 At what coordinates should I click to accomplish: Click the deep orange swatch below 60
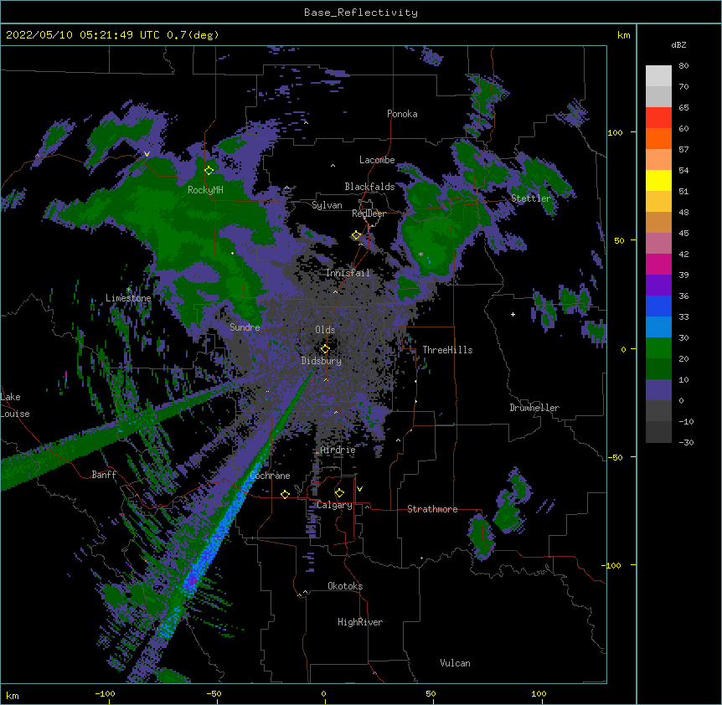(658, 138)
